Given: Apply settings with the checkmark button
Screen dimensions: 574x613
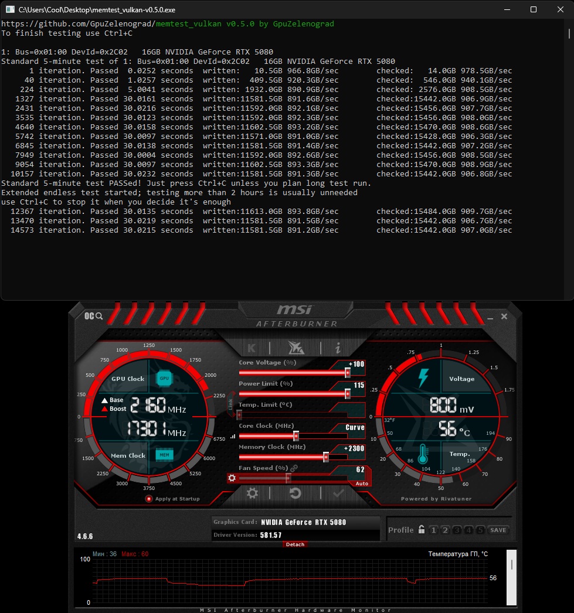Looking at the screenshot, I should coord(338,493).
